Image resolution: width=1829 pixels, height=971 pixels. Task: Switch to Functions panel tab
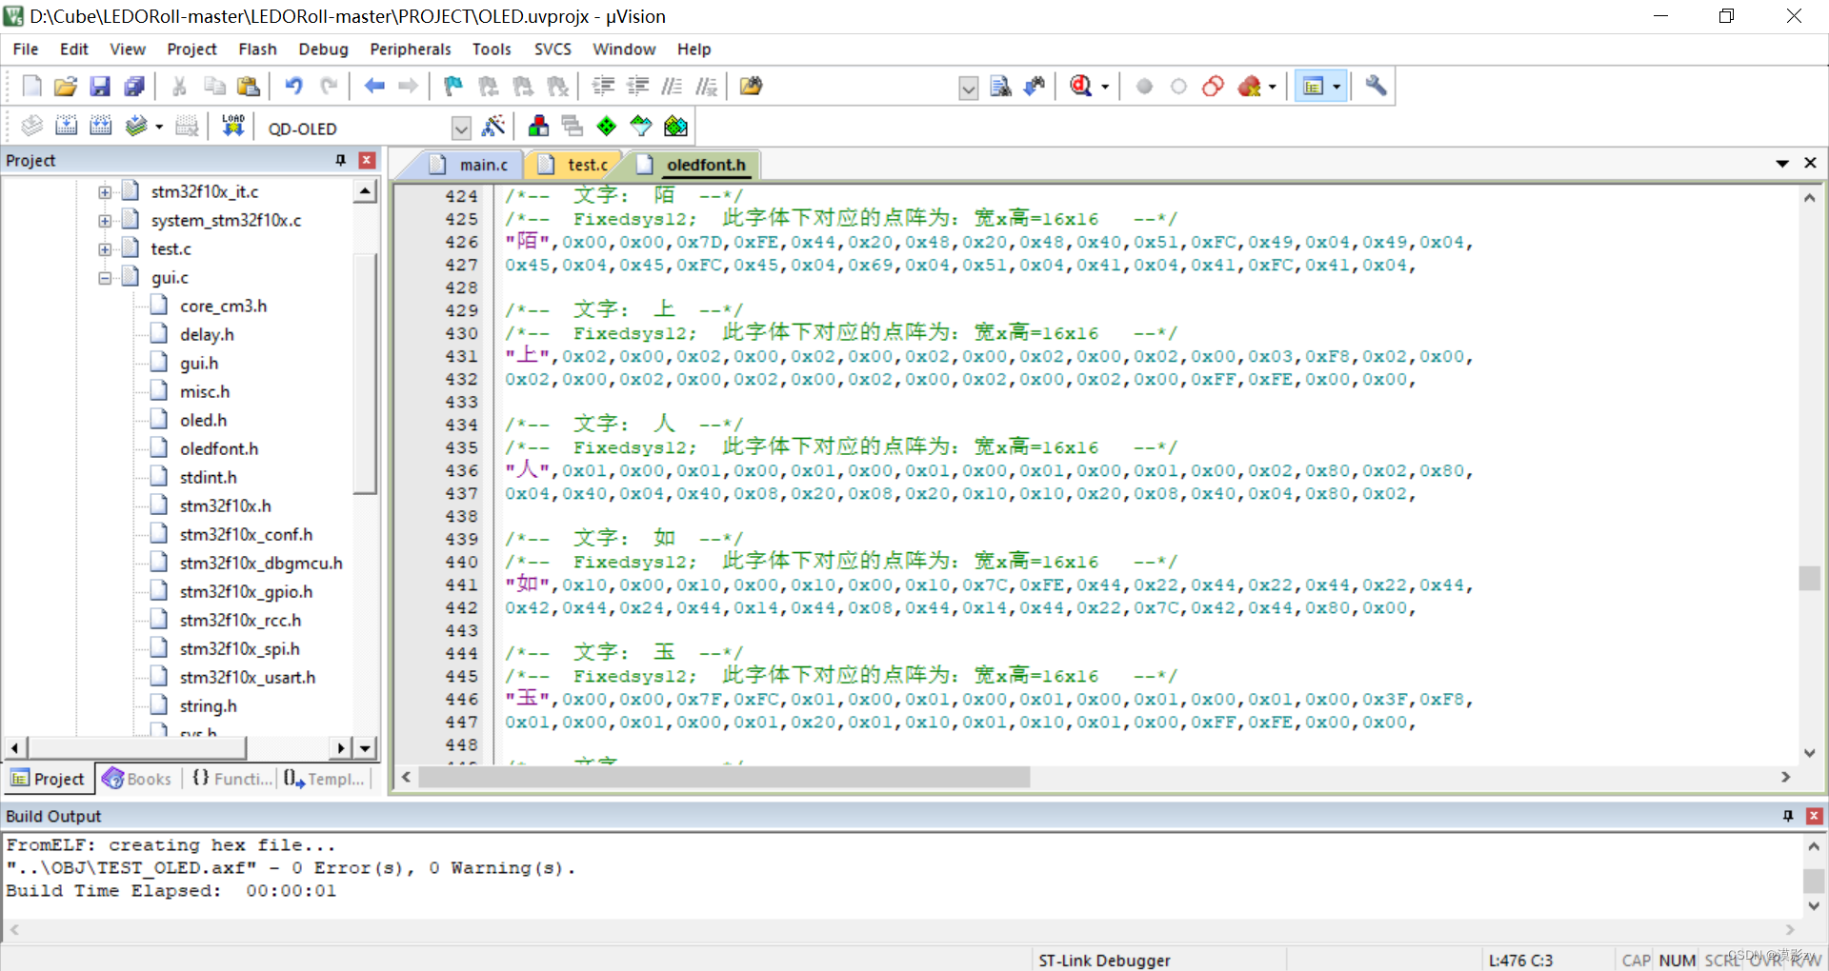(231, 779)
